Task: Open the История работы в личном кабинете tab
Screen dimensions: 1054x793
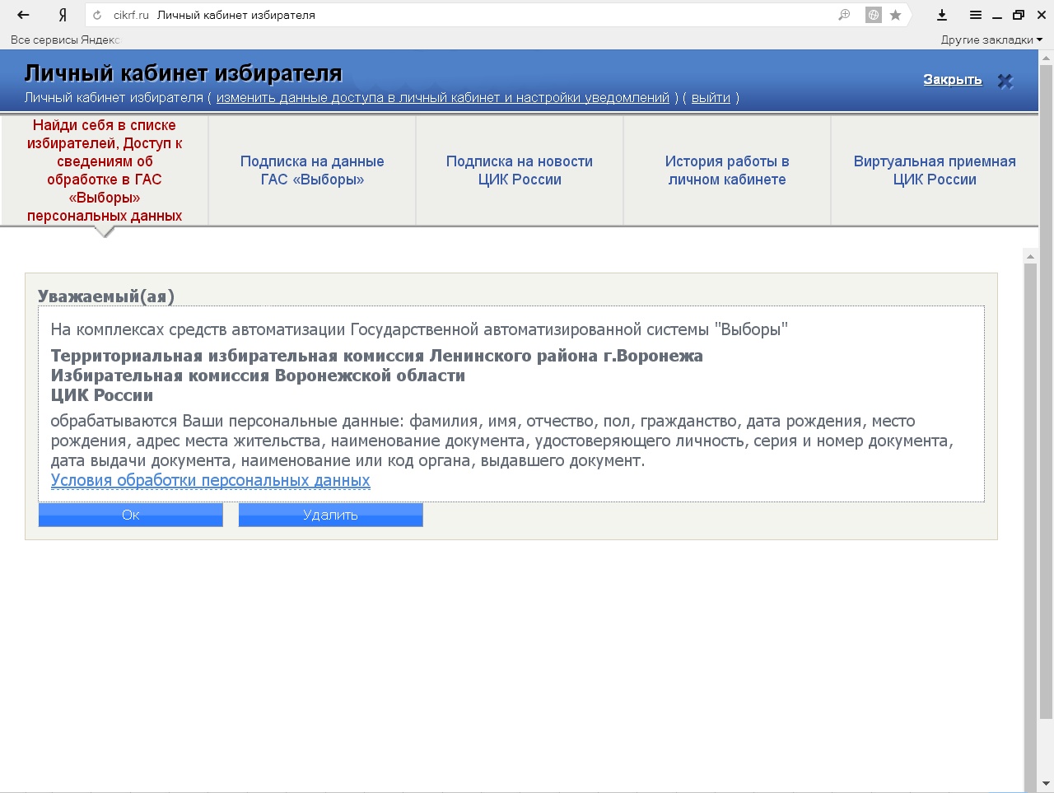Action: point(727,170)
